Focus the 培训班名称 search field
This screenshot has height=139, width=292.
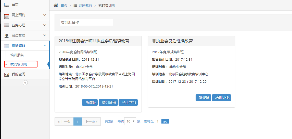click(x=86, y=22)
